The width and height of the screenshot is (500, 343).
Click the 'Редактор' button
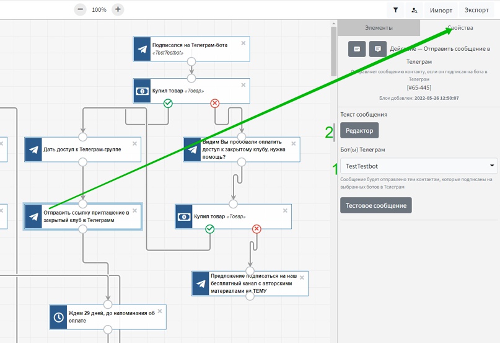pos(359,130)
